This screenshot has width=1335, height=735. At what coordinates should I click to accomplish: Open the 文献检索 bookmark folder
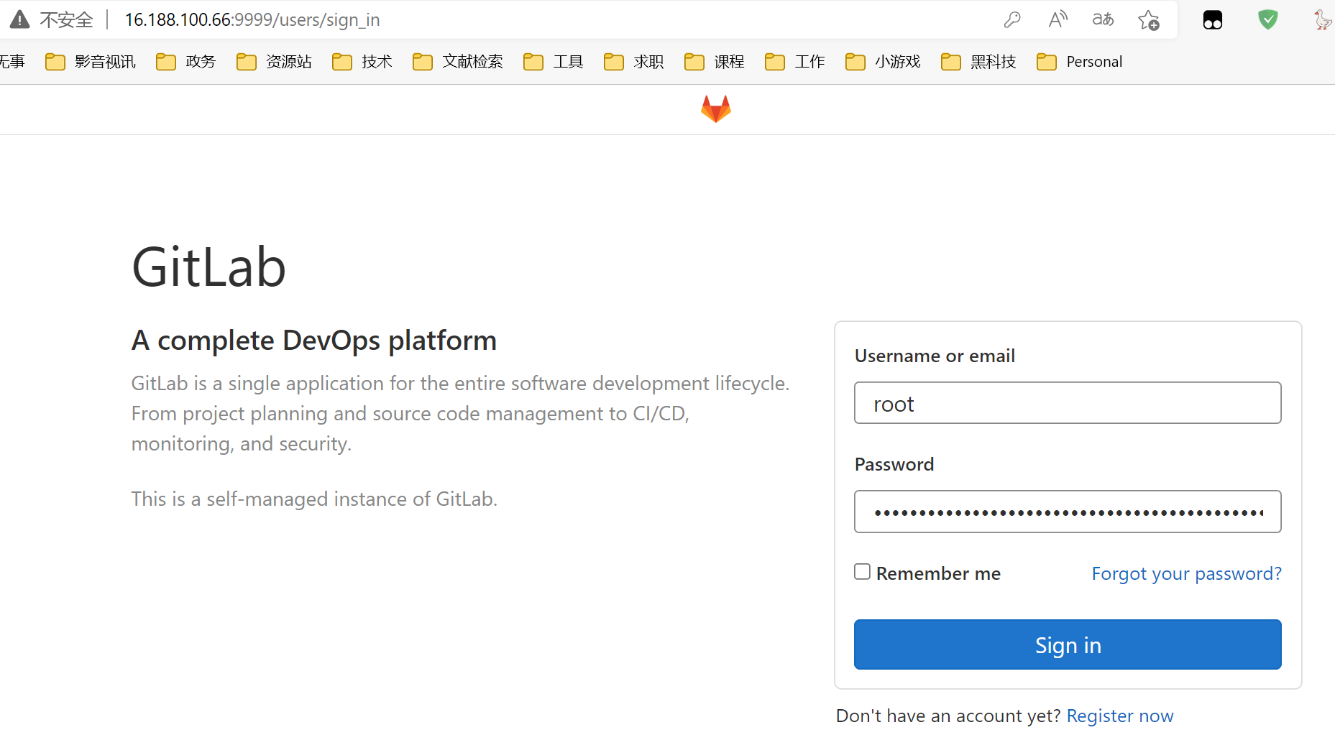(458, 62)
